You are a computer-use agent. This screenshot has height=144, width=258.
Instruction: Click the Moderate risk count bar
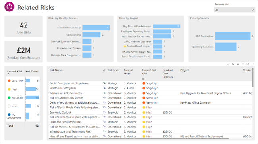click(x=32, y=98)
